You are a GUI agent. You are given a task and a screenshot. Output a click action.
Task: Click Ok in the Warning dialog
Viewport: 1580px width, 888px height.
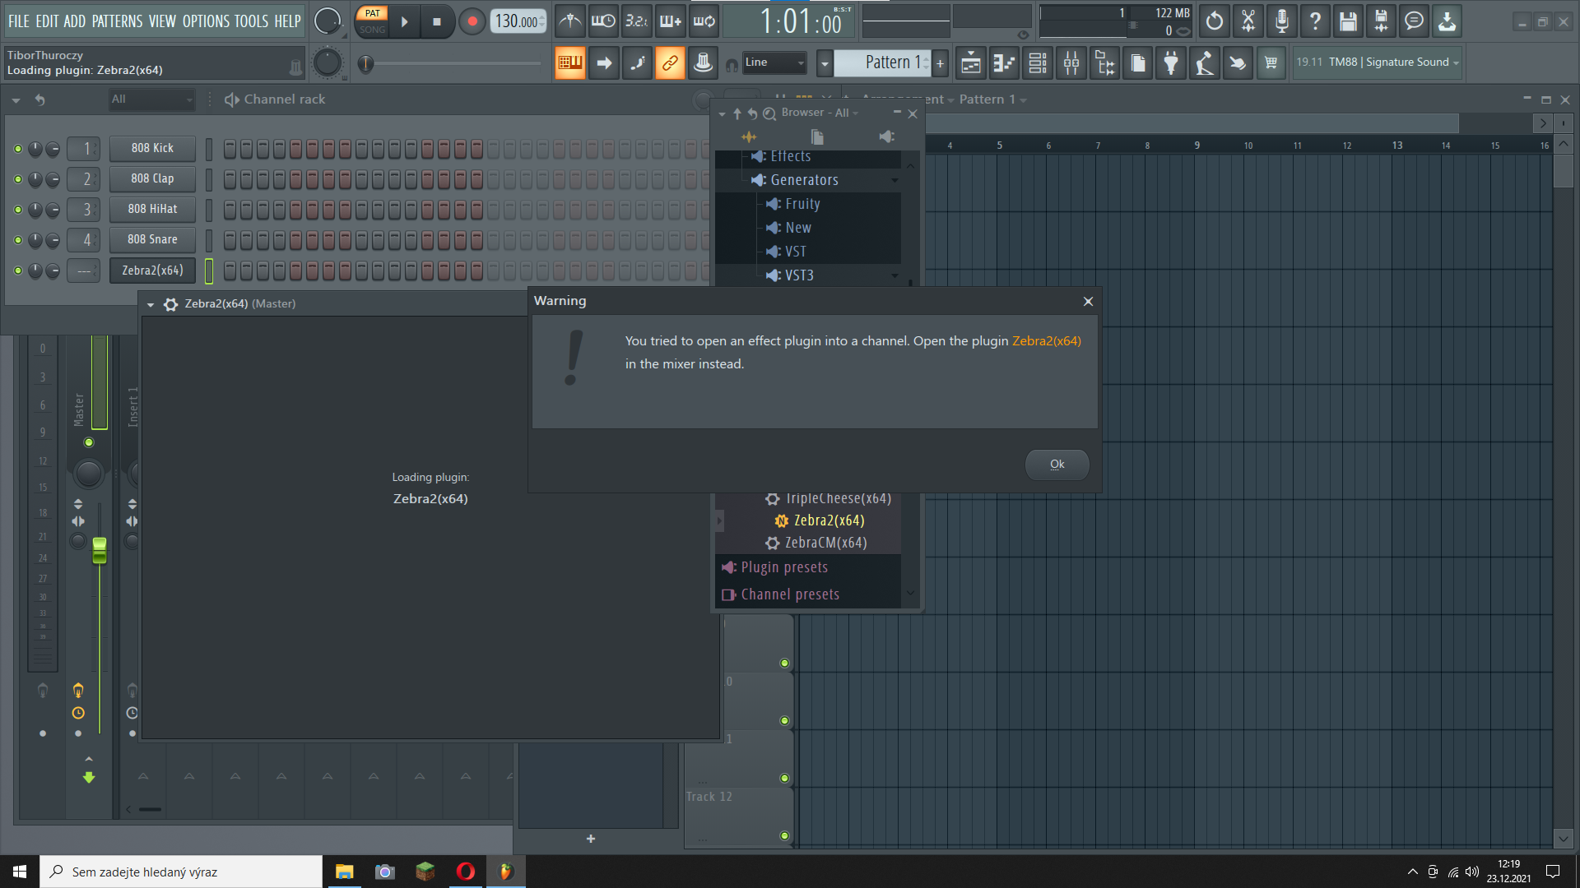[x=1057, y=465]
